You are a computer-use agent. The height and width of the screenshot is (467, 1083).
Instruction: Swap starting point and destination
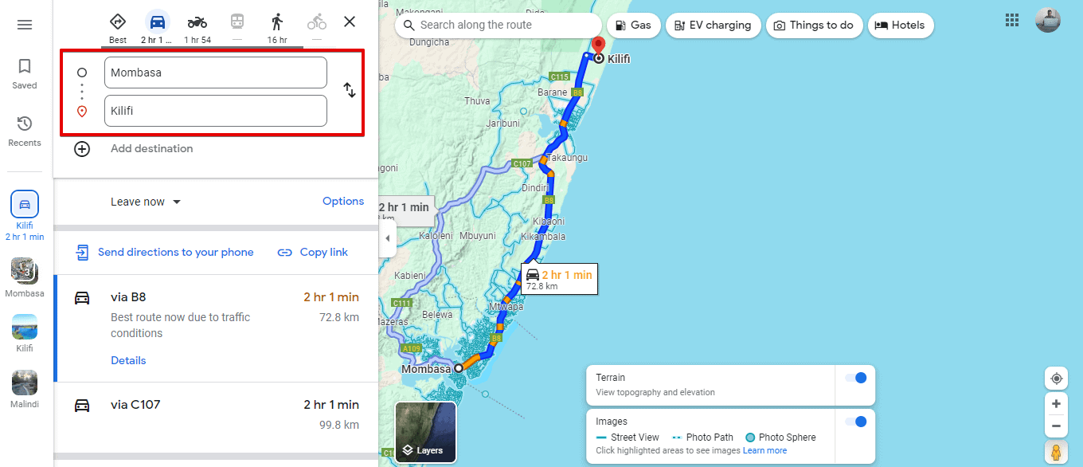point(350,90)
